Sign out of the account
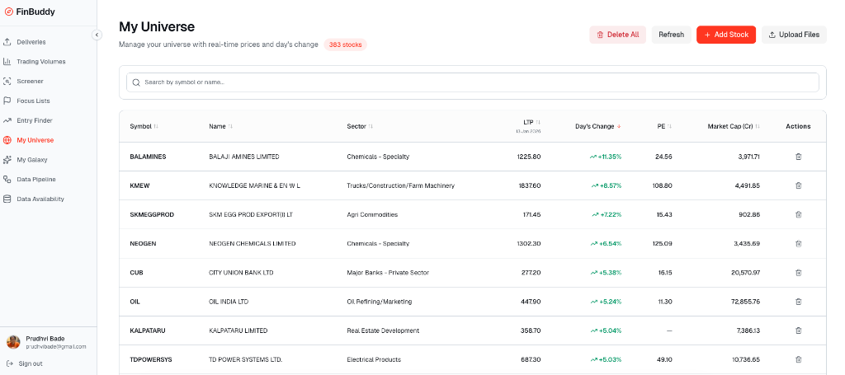The height and width of the screenshot is (375, 845). click(30, 363)
